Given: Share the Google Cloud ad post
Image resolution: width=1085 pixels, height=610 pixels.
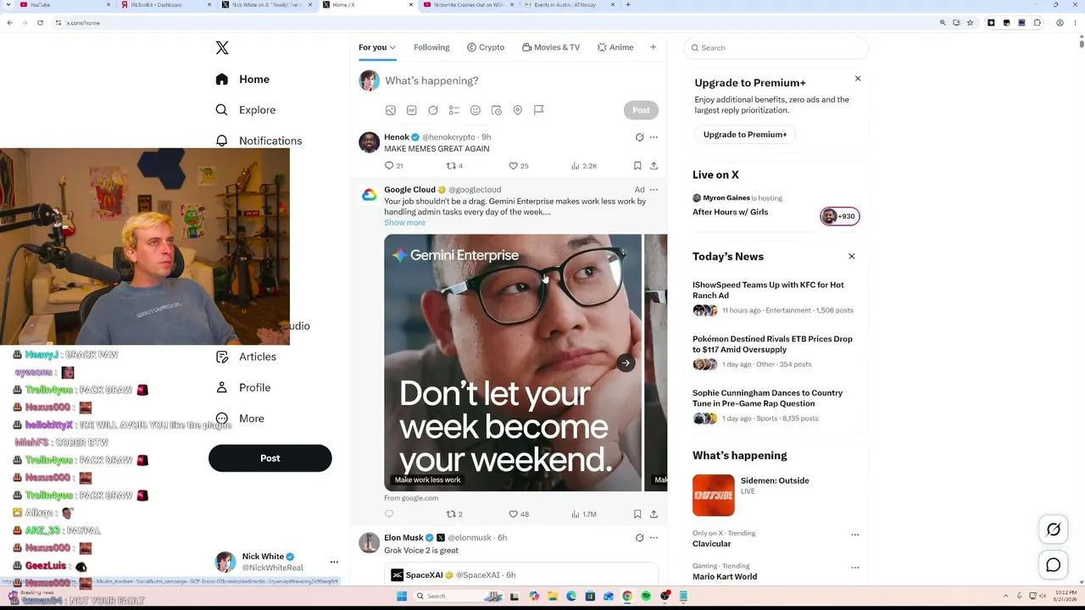Looking at the screenshot, I should pos(654,514).
